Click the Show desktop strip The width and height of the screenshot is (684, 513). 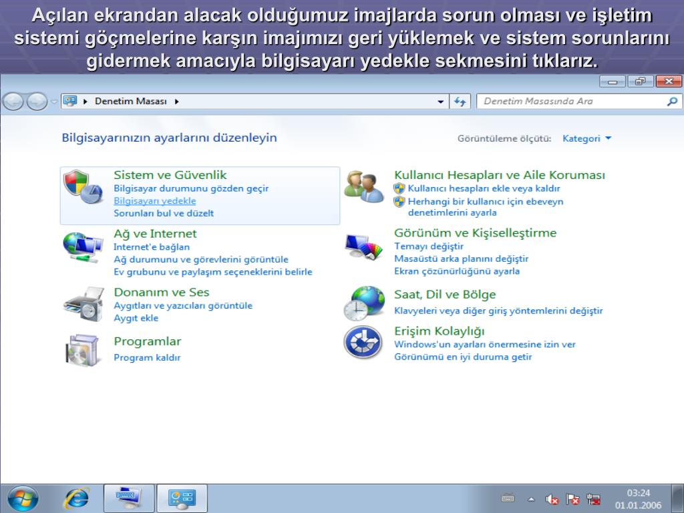(x=677, y=498)
